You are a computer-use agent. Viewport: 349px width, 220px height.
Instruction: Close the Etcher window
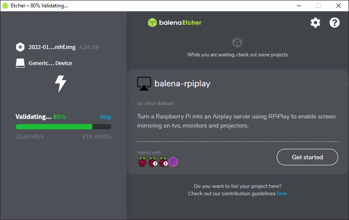click(x=339, y=6)
